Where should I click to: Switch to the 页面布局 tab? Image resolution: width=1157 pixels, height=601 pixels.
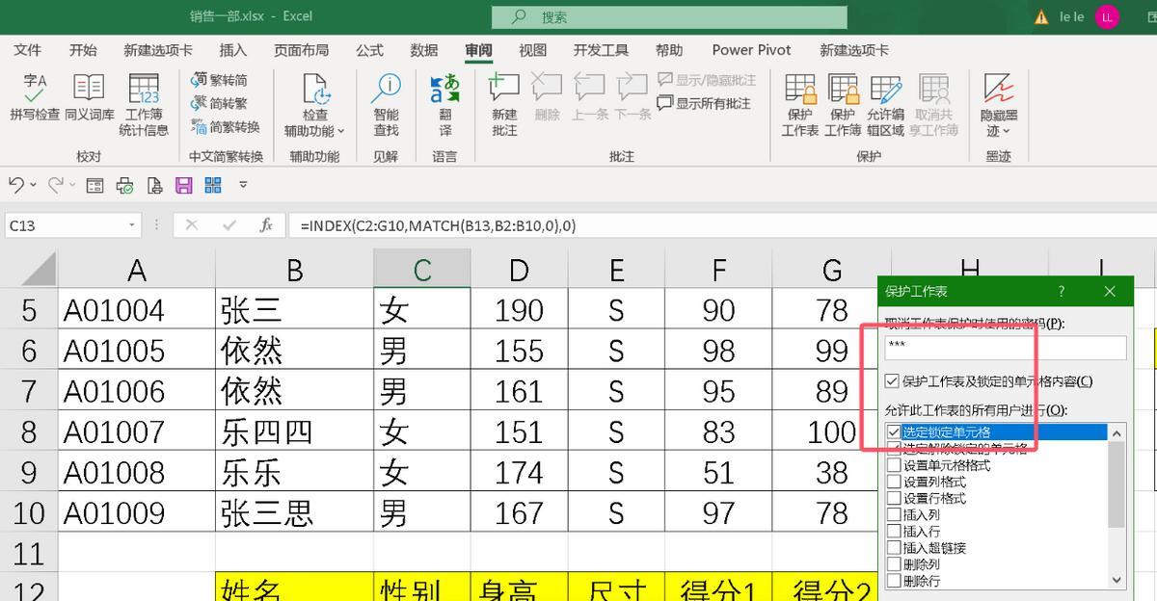tap(301, 50)
